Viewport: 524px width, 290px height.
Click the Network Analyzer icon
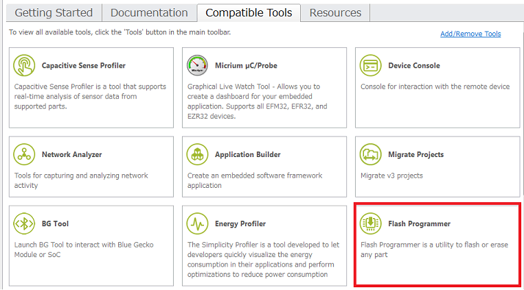tap(24, 154)
